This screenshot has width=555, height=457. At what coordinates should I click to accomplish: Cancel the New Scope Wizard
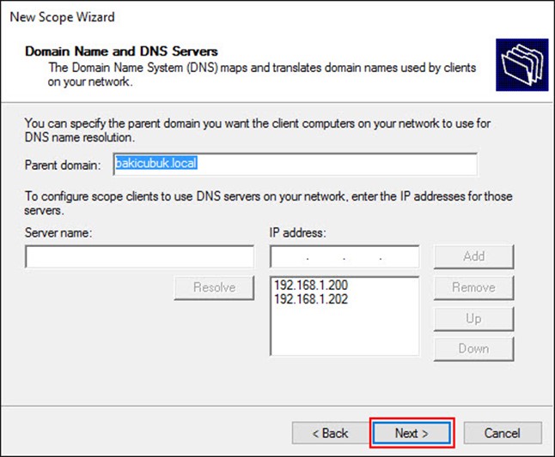pos(503,433)
